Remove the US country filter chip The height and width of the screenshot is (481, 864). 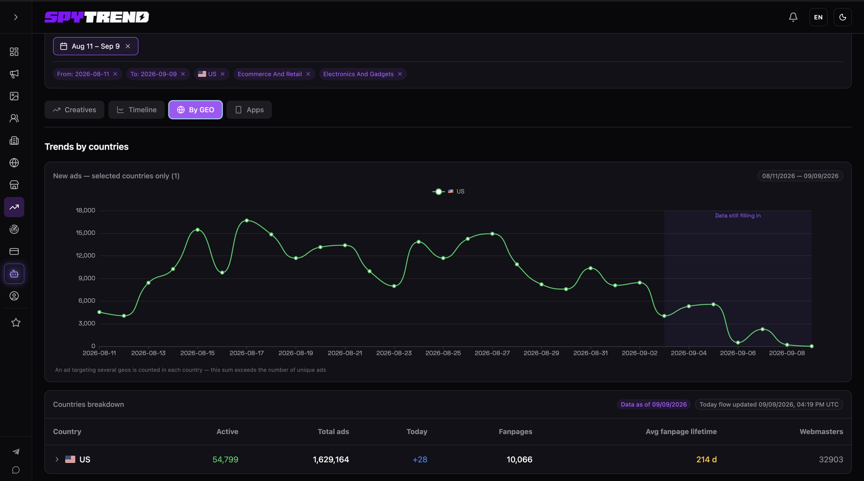tap(223, 74)
